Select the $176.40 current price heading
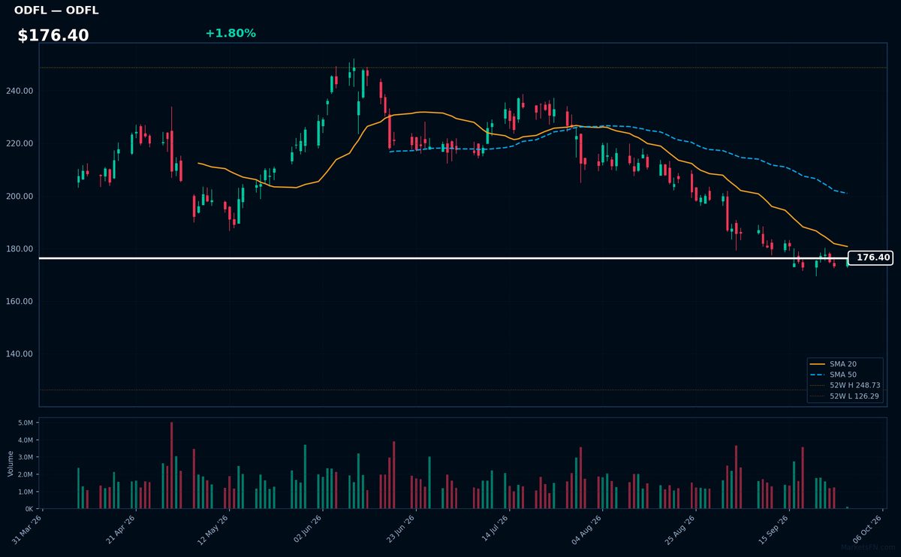 pyautogui.click(x=53, y=35)
